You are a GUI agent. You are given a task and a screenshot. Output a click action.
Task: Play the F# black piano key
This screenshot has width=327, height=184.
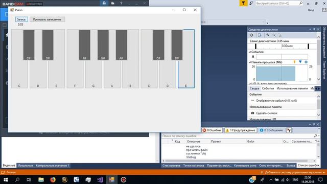[85, 45]
